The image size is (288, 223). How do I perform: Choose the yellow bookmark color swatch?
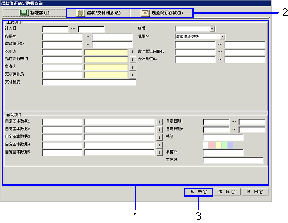pyautogui.click(x=218, y=145)
